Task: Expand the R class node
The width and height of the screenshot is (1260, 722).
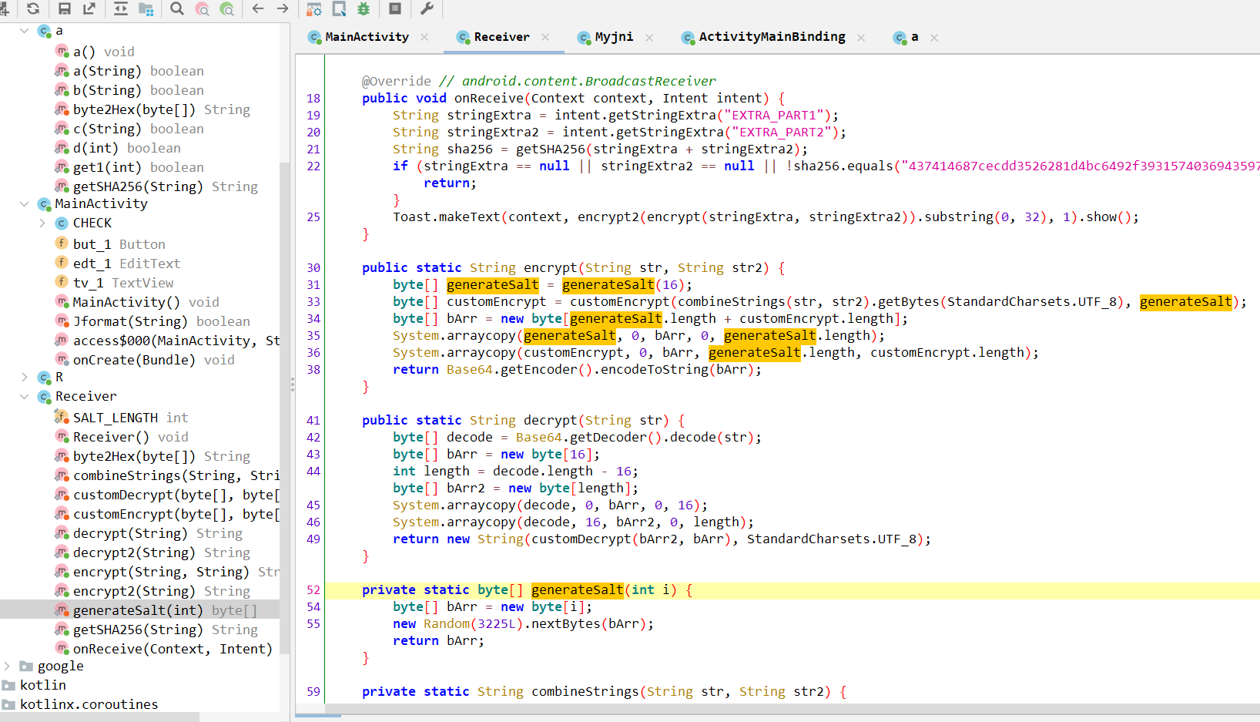Action: click(24, 378)
